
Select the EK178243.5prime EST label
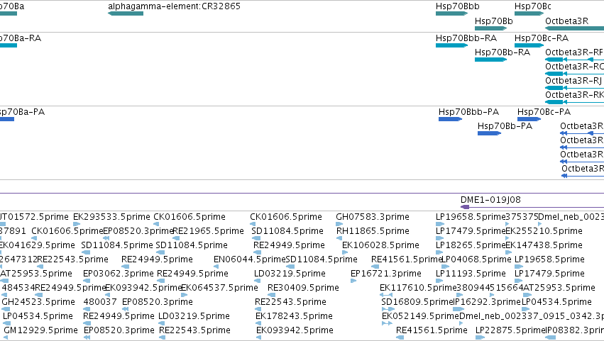coord(294,316)
